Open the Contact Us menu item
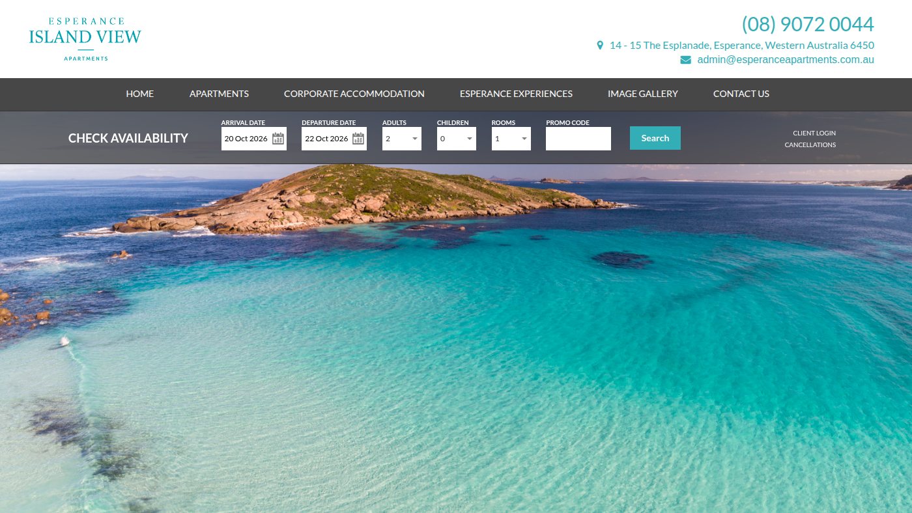Viewport: 912px width, 513px height. (741, 94)
